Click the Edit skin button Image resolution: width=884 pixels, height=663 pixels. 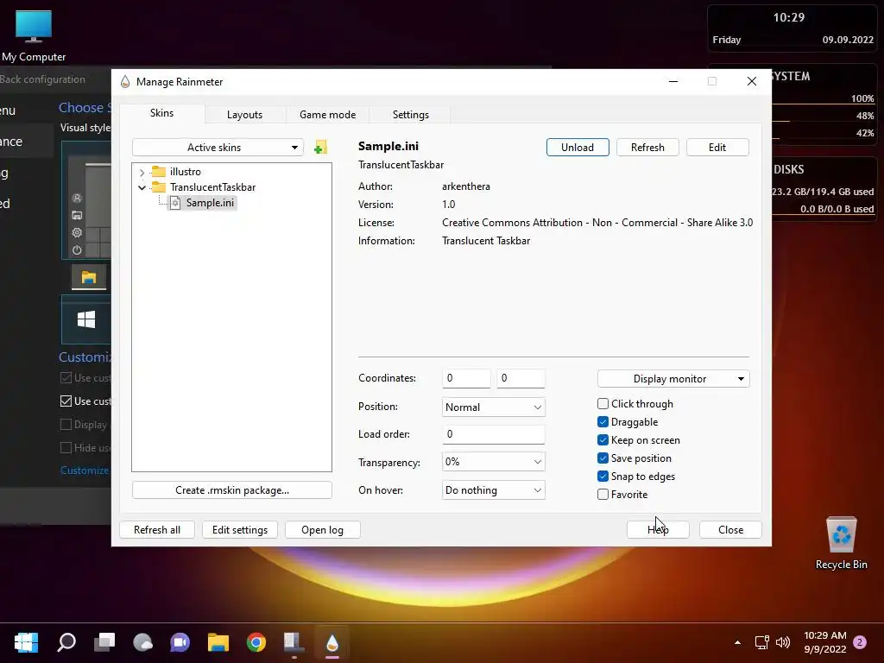[717, 147]
